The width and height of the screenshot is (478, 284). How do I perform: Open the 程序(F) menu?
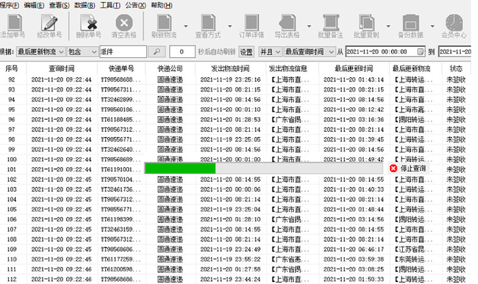point(9,5)
